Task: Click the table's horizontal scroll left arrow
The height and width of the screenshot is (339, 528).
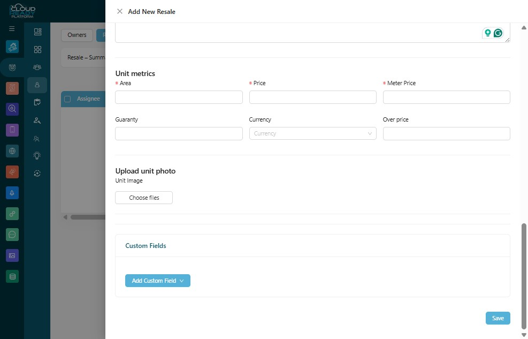Action: [x=65, y=217]
